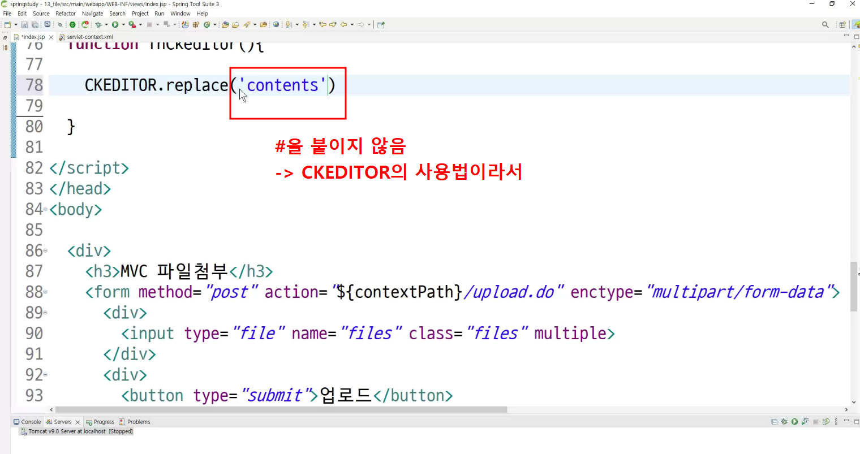Maximize the bottom Servers panel

(x=856, y=422)
